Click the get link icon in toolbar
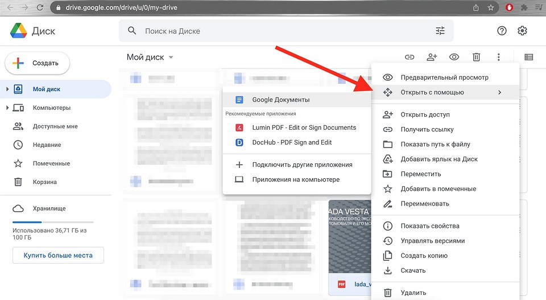Viewport: 546px width, 300px height. pyautogui.click(x=409, y=57)
